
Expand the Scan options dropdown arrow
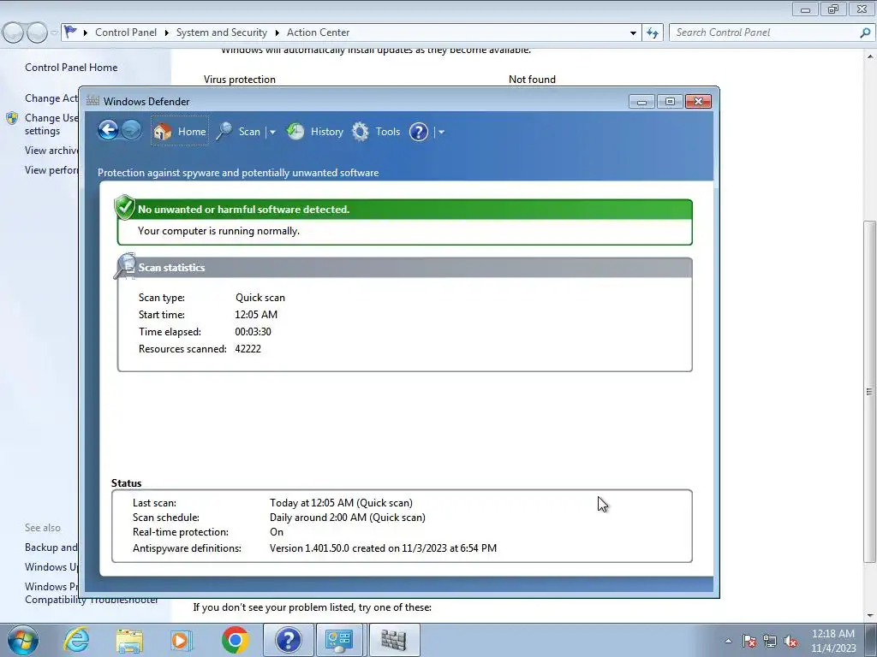point(272,133)
